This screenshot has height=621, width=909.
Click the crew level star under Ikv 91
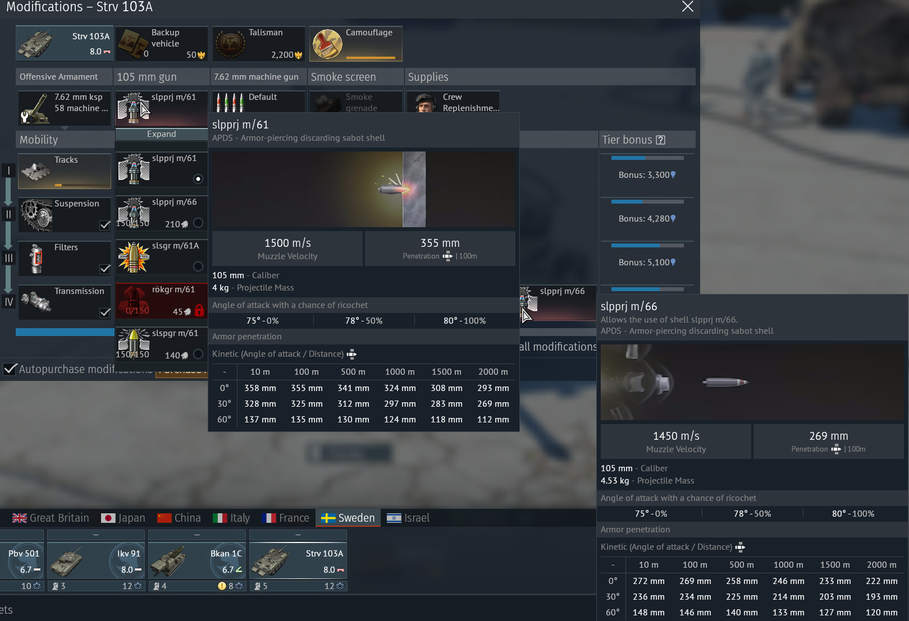[x=138, y=586]
